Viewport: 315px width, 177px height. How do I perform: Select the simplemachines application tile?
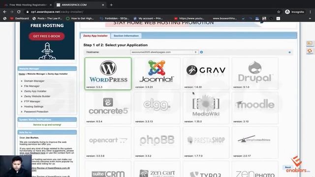coord(255,142)
